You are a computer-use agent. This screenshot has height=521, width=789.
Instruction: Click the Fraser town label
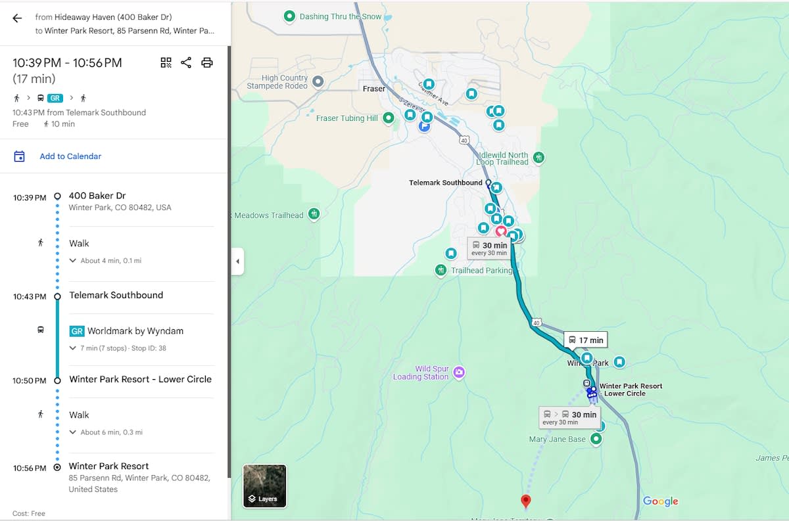coord(373,89)
